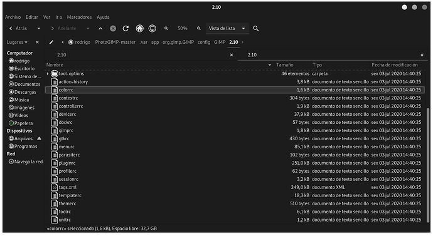Select the tags.xml file icon
Screen dimensions: 433x236
pyautogui.click(x=55, y=187)
